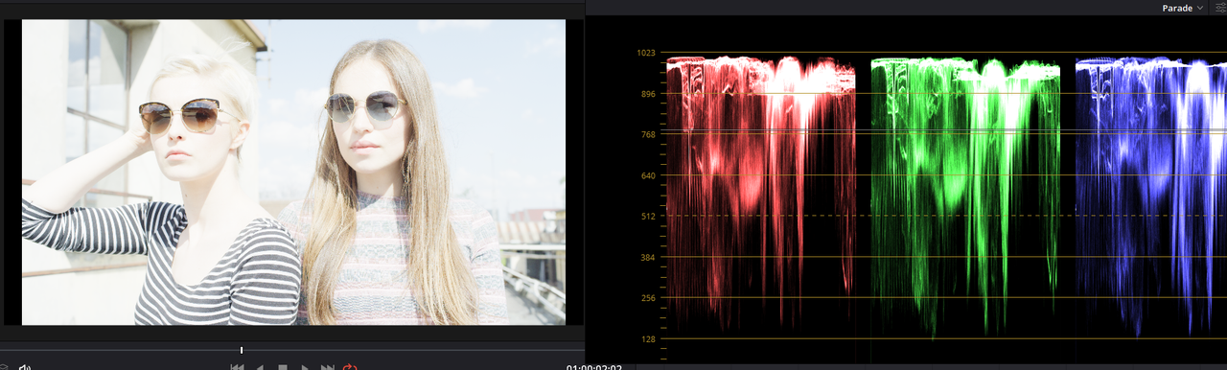This screenshot has height=370, width=1227.
Task: Jump to first frame with skip-back icon
Action: point(237,367)
